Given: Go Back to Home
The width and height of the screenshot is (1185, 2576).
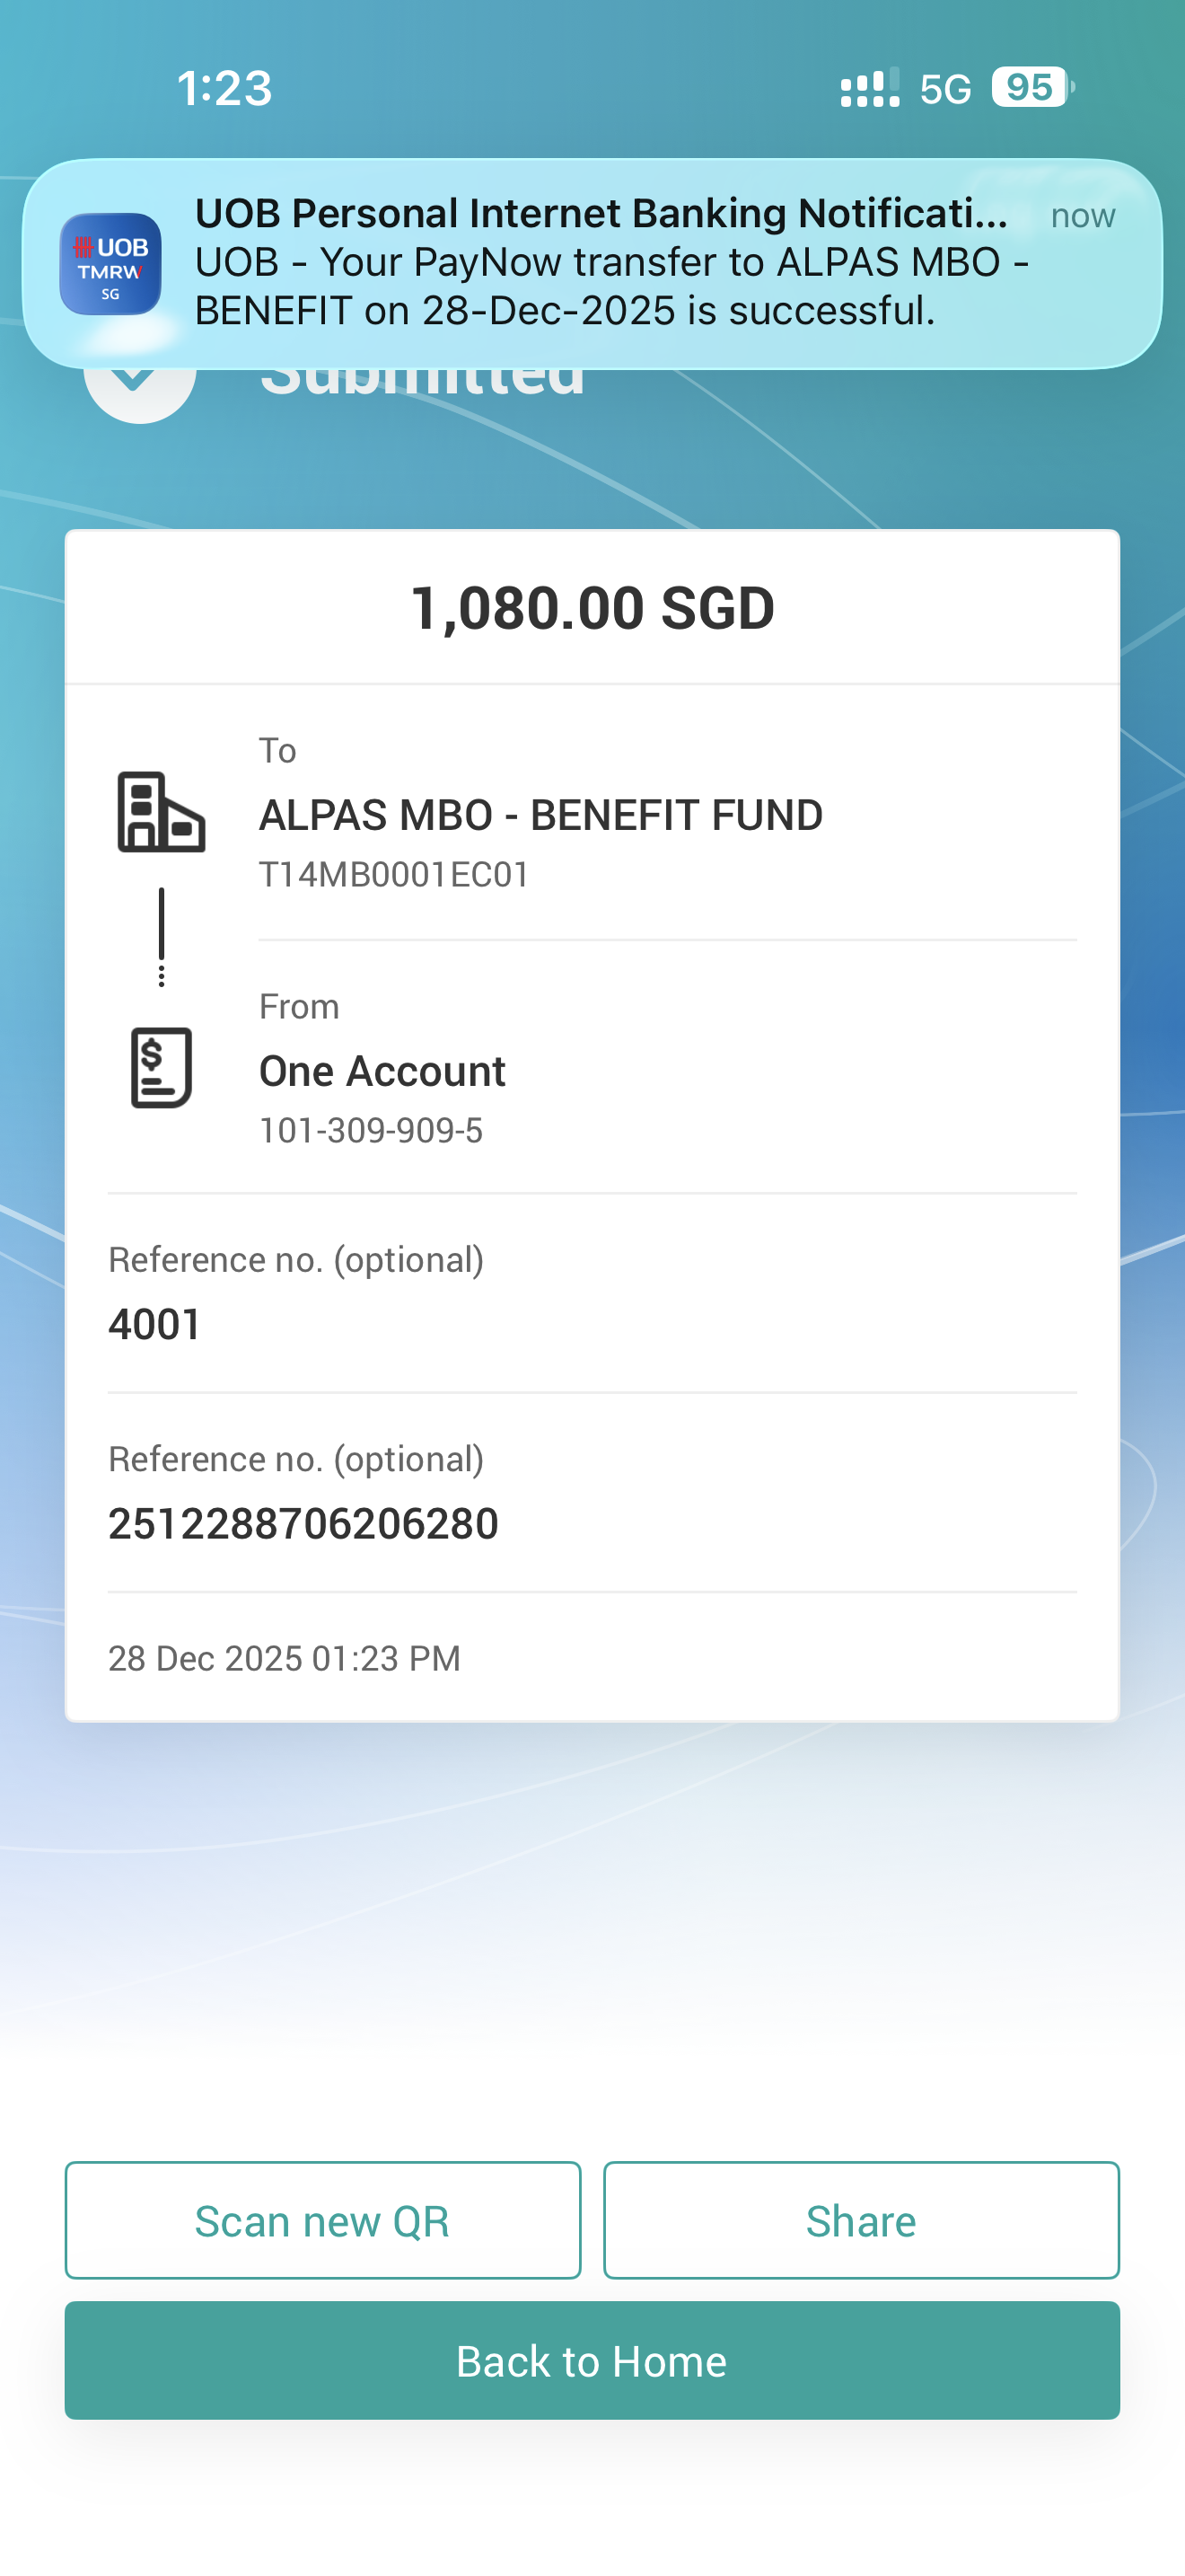Looking at the screenshot, I should pyautogui.click(x=592, y=2360).
